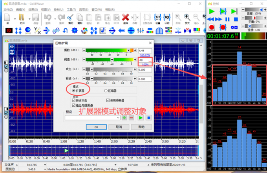Click the red X Delete toolbar icon
Screen dimensions: 267x173
coord(125,17)
